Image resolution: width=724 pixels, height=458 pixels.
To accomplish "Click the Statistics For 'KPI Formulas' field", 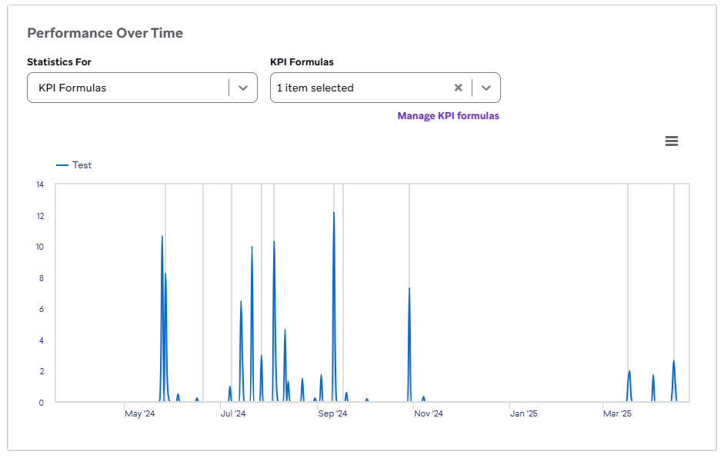I will [142, 88].
